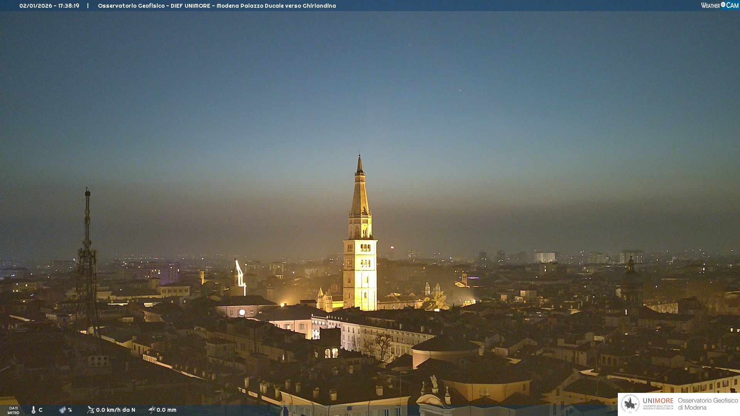Click the rain umbrella icon
Viewport: 740px width, 416px height.
(152, 410)
